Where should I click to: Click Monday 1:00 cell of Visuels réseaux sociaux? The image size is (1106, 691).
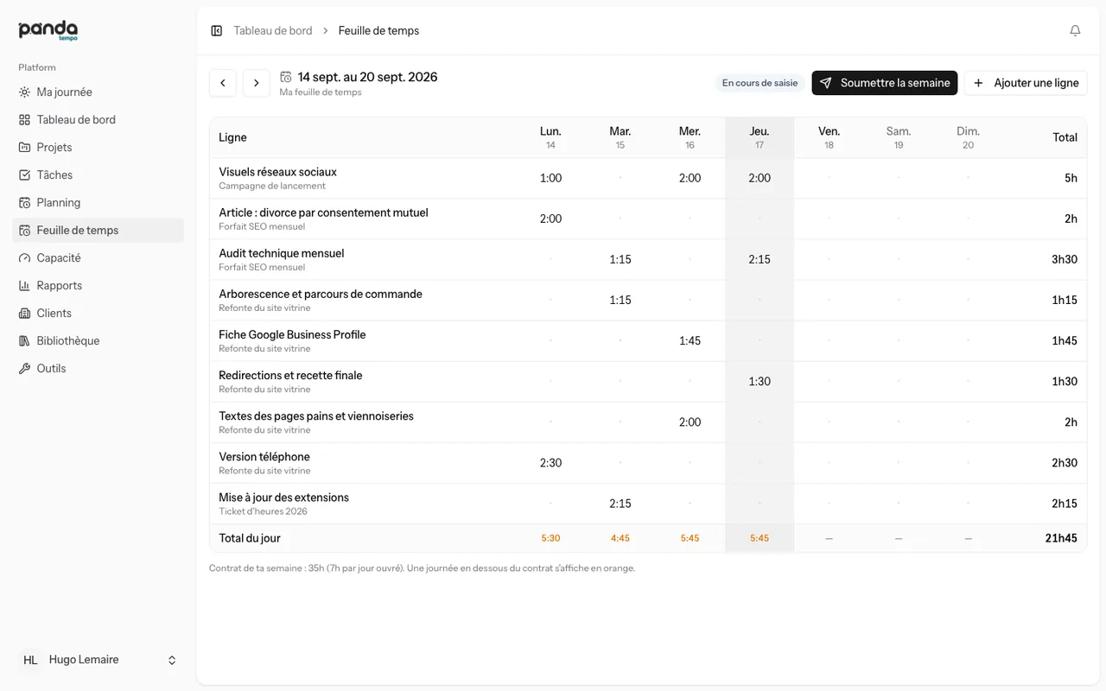pyautogui.click(x=550, y=178)
